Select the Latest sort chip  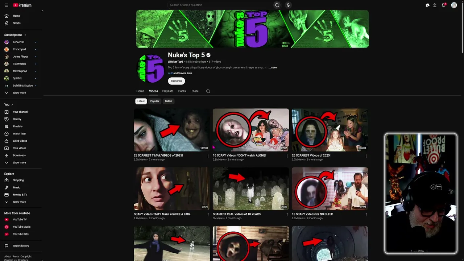coord(141,101)
